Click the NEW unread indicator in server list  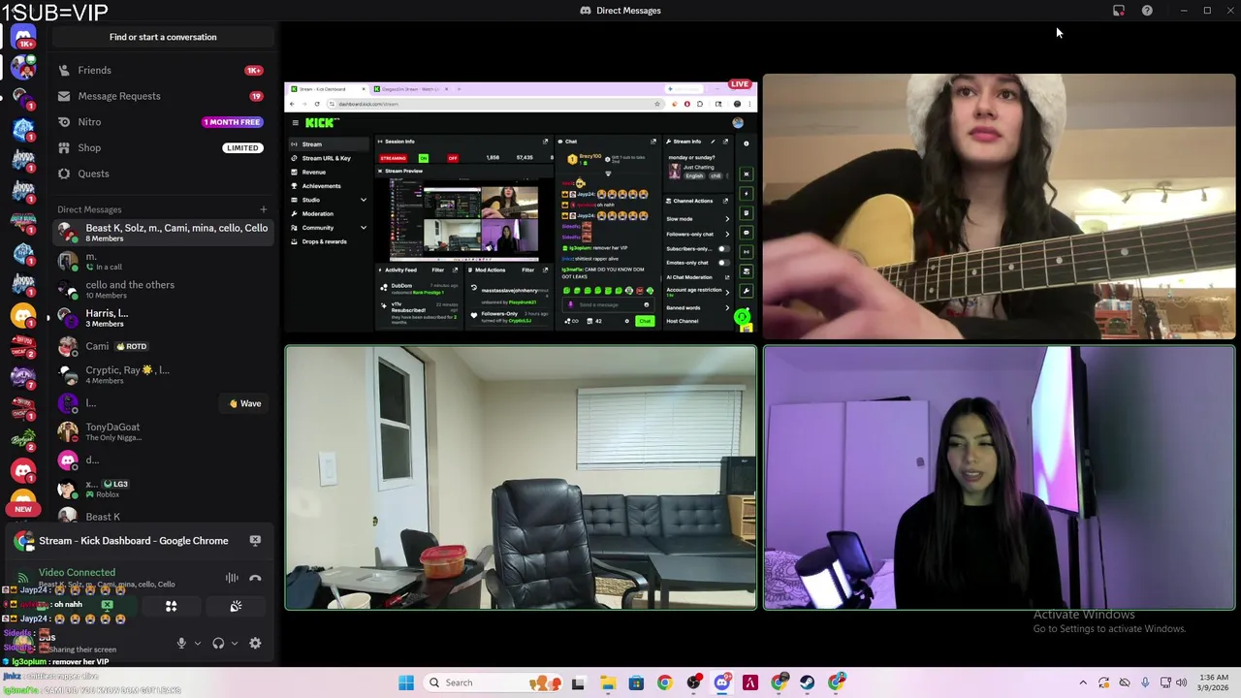23,509
